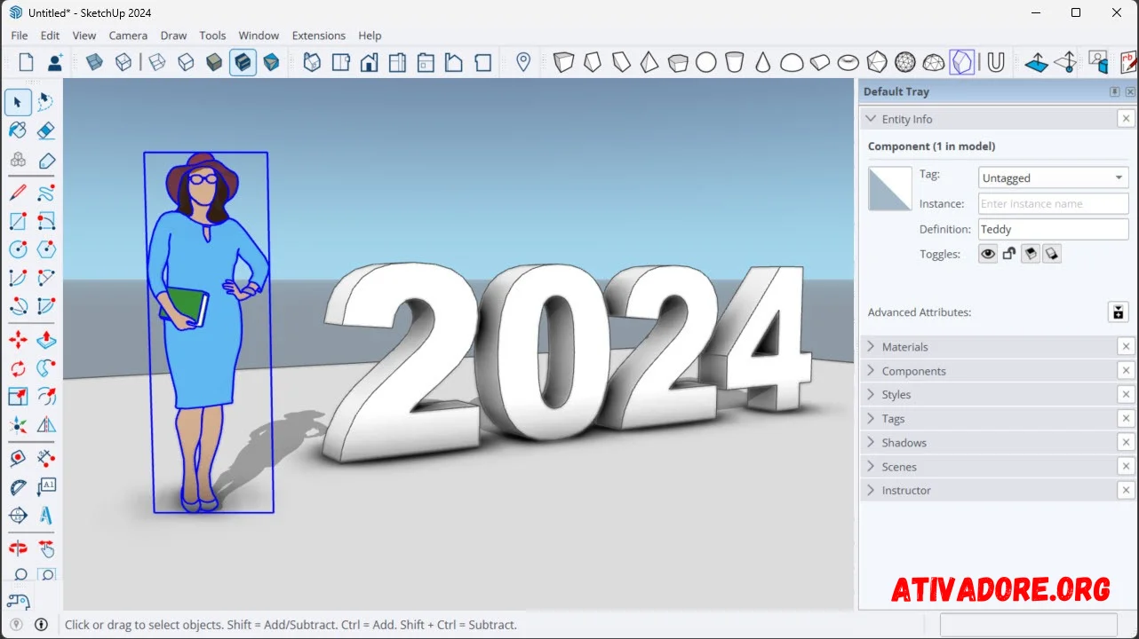Activate the Offset tool
Image resolution: width=1139 pixels, height=639 pixels.
[46, 397]
